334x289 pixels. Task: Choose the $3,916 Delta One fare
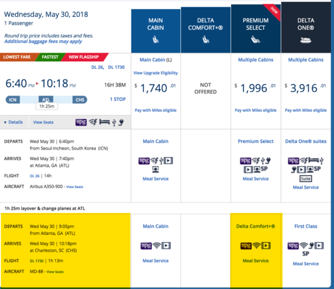[306, 88]
